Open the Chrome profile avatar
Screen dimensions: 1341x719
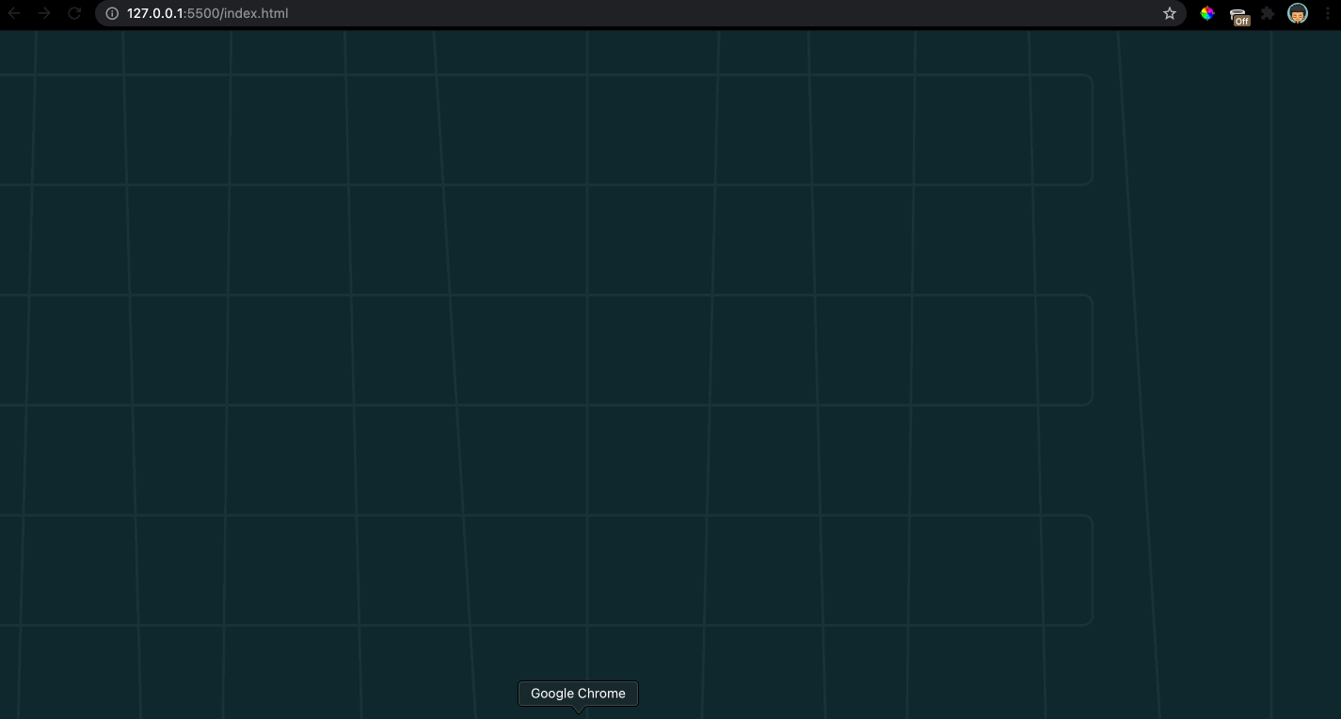pyautogui.click(x=1298, y=13)
